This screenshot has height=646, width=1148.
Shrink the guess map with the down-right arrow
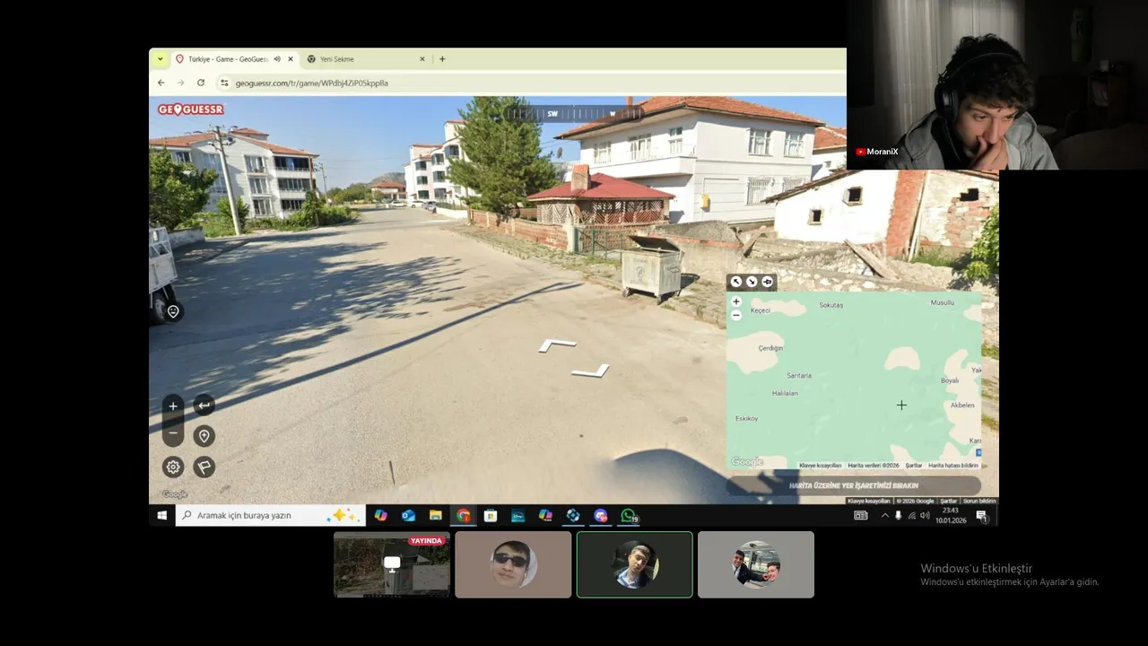point(752,282)
